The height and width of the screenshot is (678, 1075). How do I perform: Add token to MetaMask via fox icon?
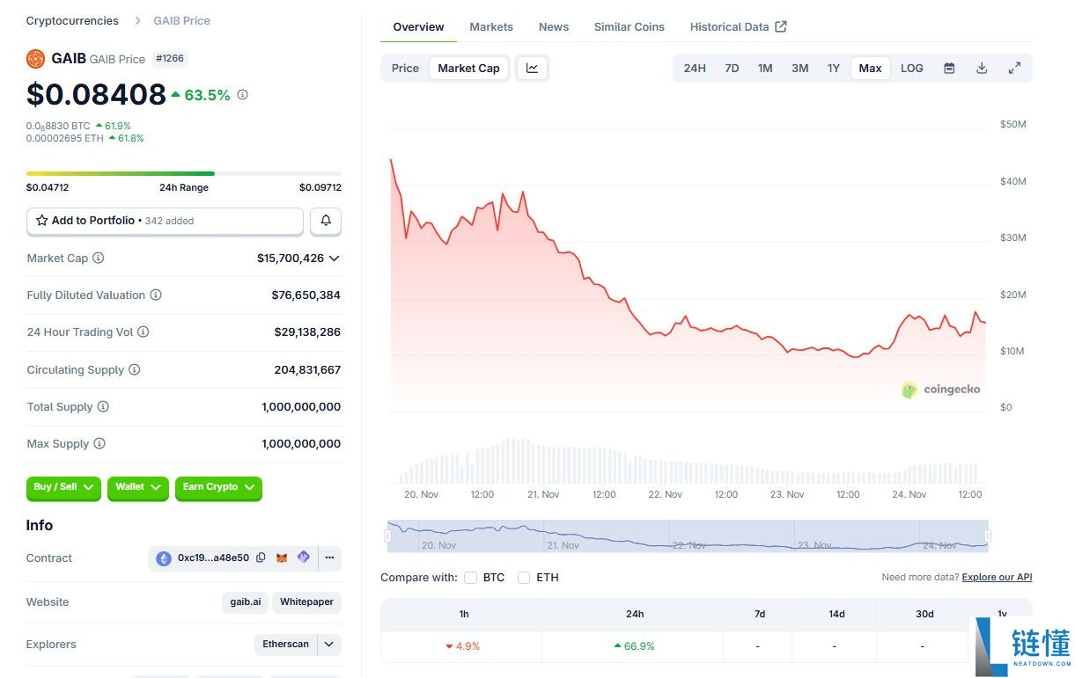pyautogui.click(x=282, y=558)
